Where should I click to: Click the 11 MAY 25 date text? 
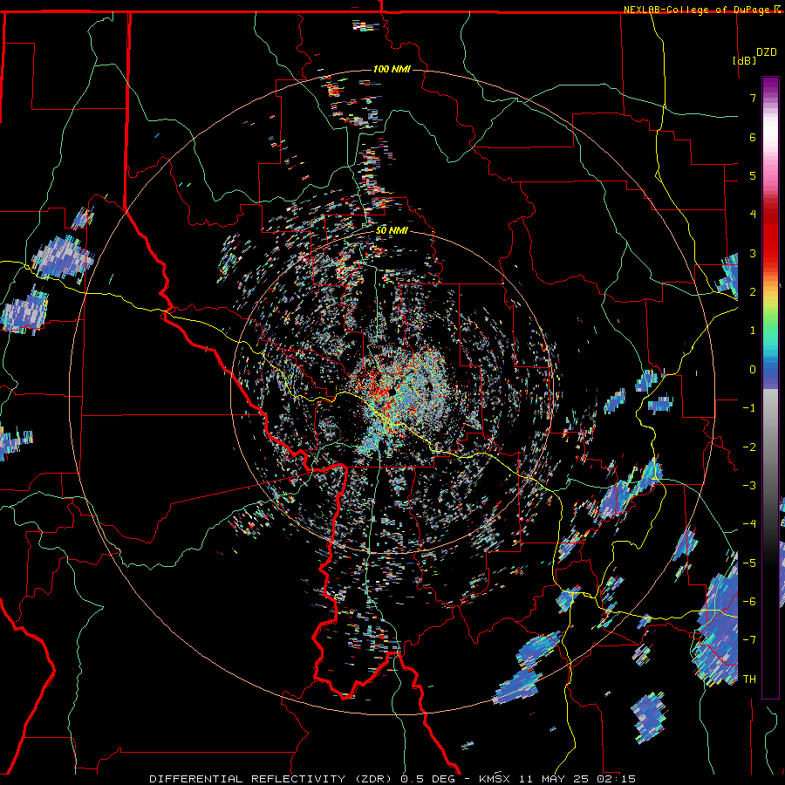pyautogui.click(x=554, y=779)
